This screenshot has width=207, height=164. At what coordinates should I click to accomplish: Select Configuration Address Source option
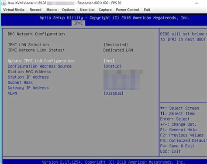(40, 66)
